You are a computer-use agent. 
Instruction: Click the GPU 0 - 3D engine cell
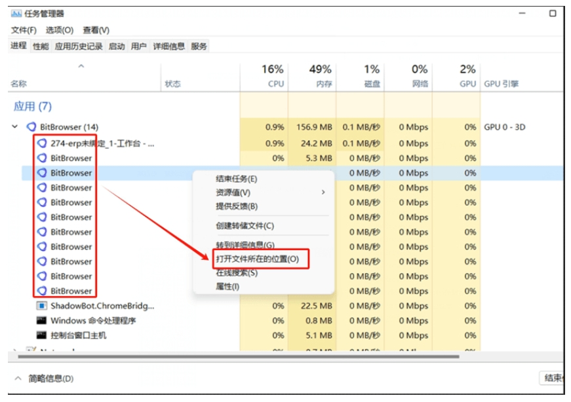coord(504,127)
